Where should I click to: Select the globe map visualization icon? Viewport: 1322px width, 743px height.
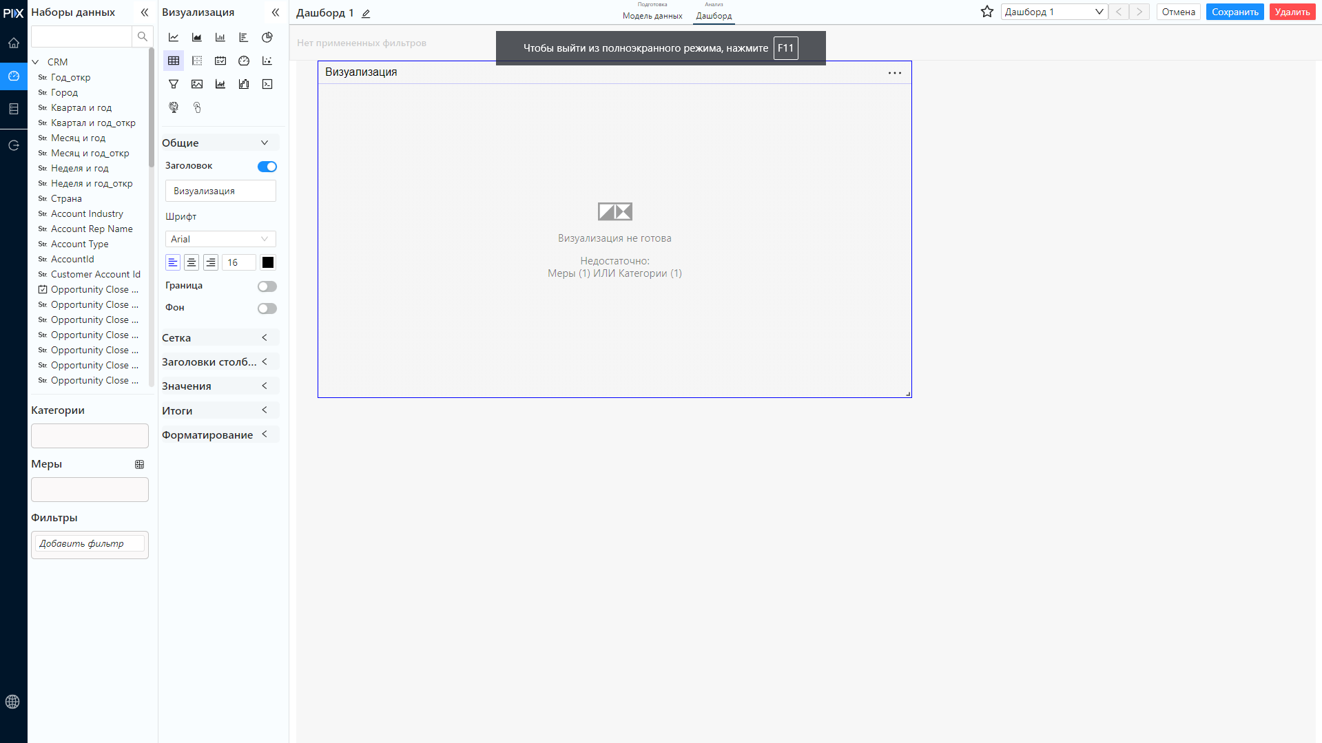pyautogui.click(x=174, y=107)
